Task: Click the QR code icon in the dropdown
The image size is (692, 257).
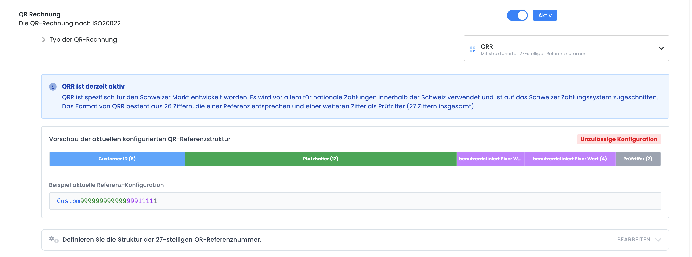Action: 472,49
